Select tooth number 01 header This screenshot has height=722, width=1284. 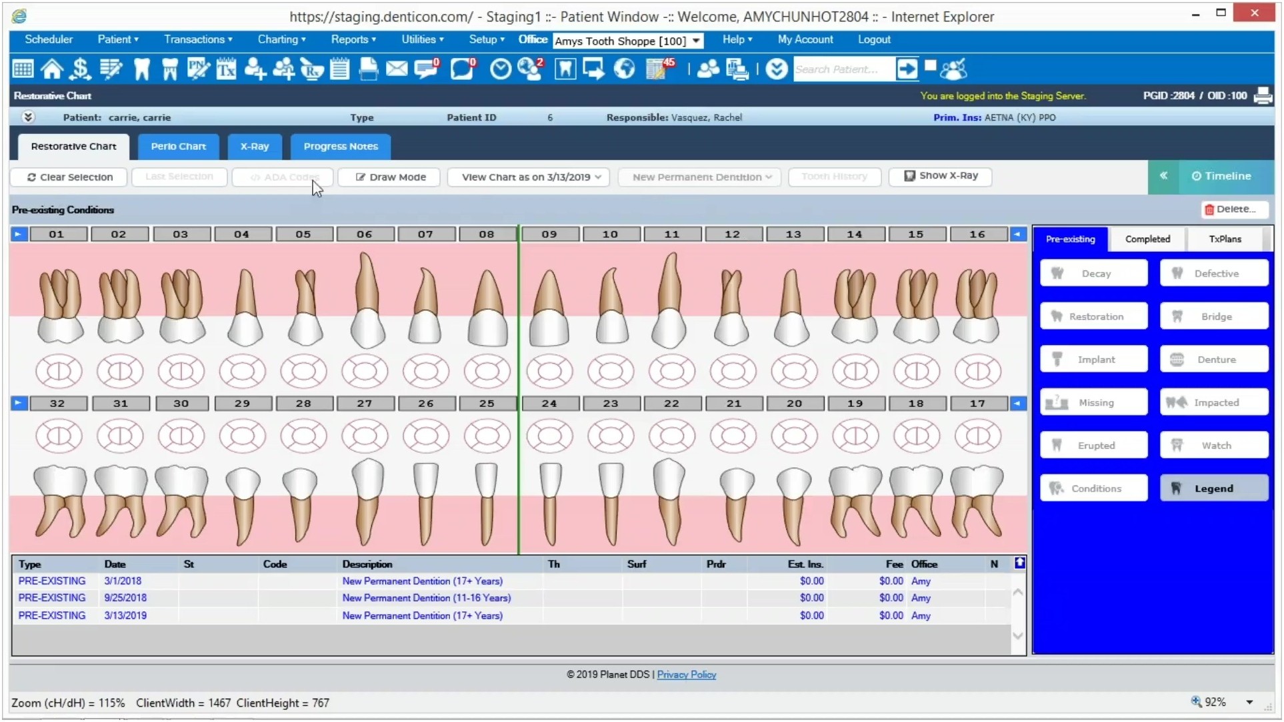click(x=58, y=234)
